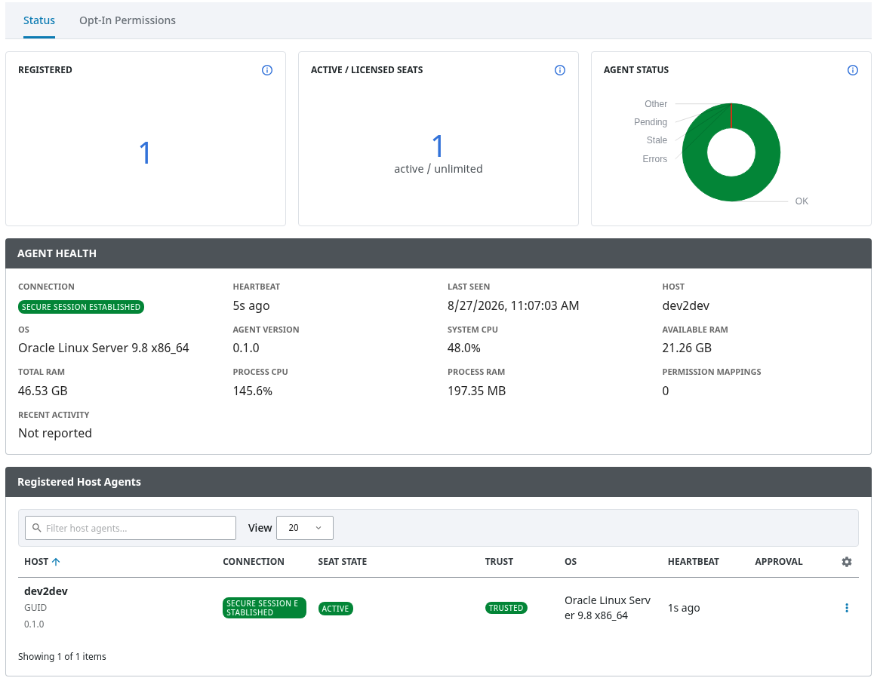
Task: Click the OK legend label on chart
Action: click(802, 201)
